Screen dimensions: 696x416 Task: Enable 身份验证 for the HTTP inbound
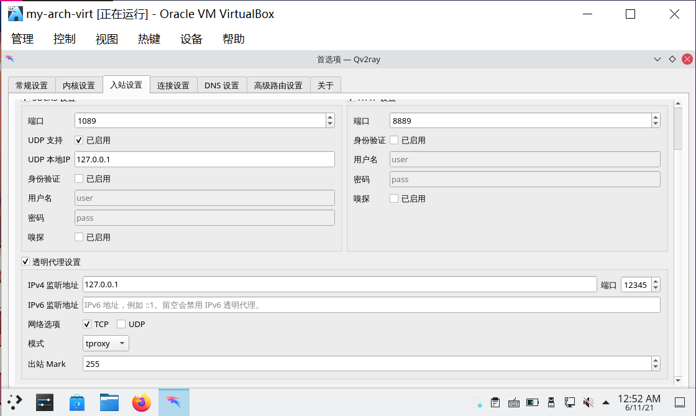395,140
